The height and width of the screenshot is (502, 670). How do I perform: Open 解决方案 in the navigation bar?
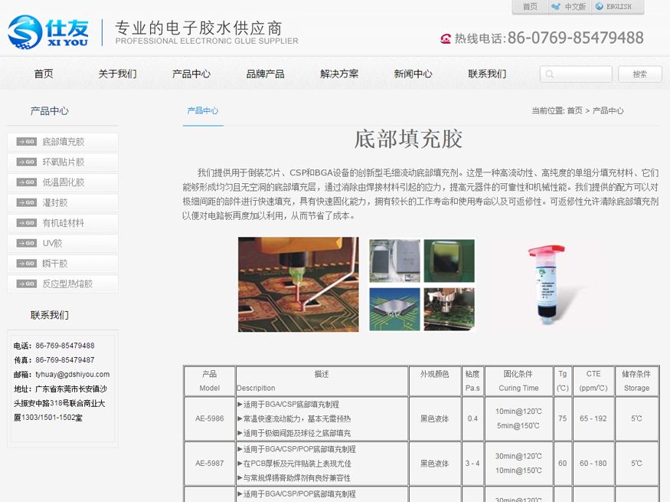(339, 74)
